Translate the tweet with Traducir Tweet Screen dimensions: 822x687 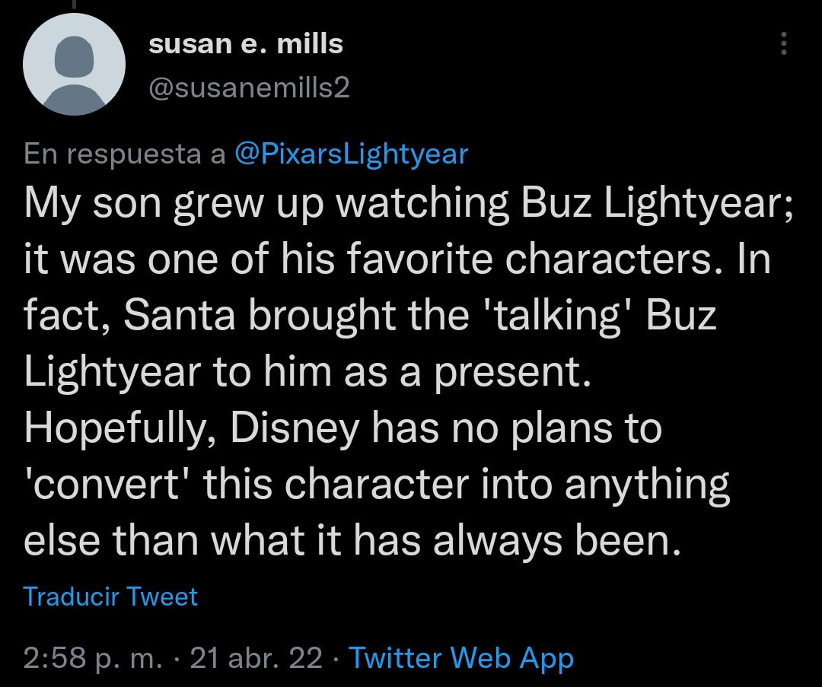[110, 596]
